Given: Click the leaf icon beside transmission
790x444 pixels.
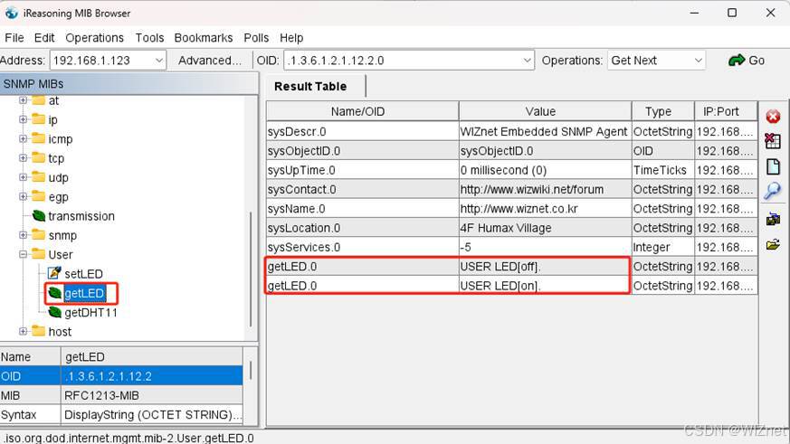Looking at the screenshot, I should coord(39,216).
